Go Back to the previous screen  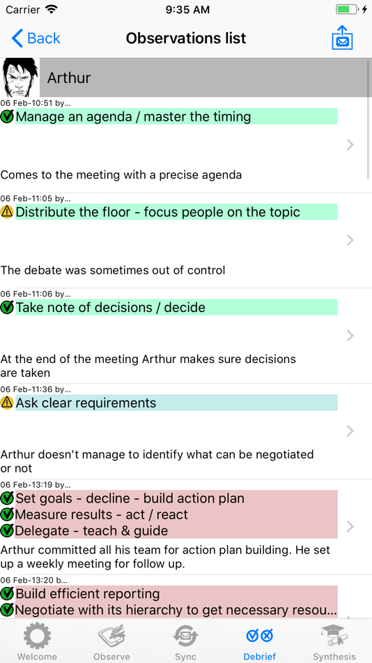click(x=36, y=38)
